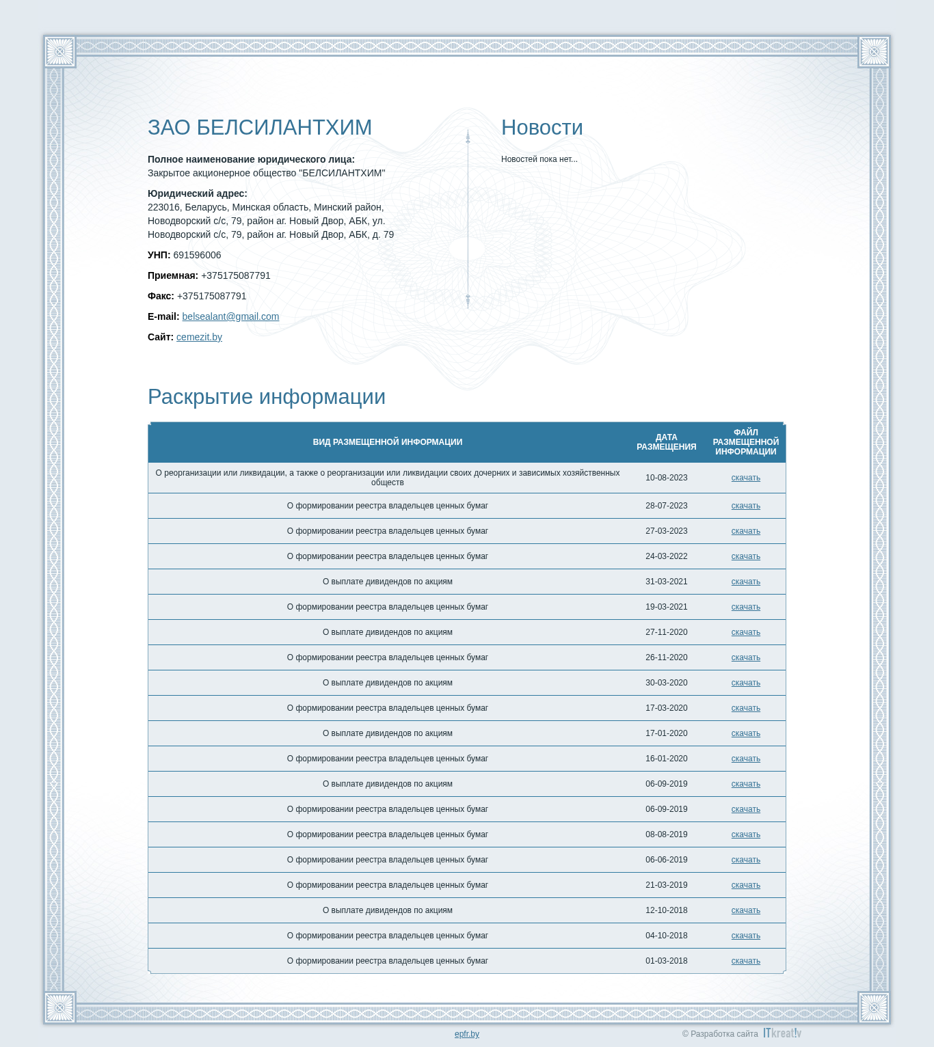The width and height of the screenshot is (934, 1047).
Task: Download the file dated 26-11-2020
Action: 745,657
